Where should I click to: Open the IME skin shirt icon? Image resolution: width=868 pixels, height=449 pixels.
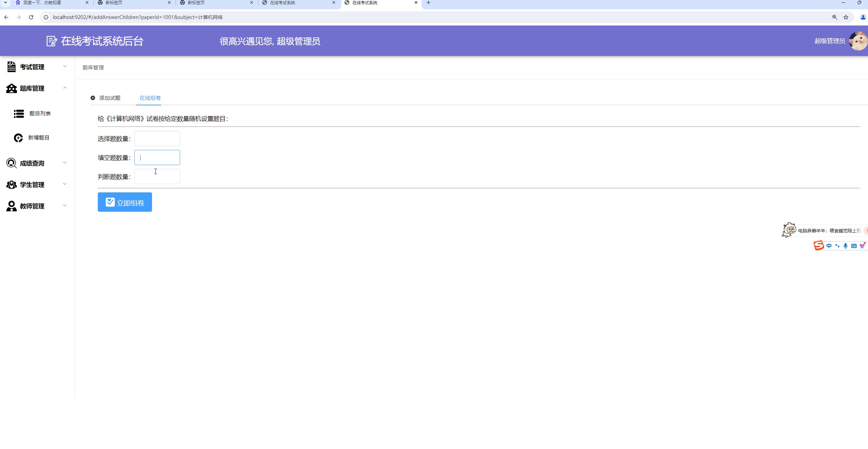[x=862, y=246]
